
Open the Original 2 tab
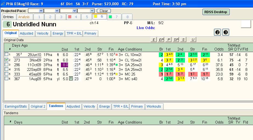tap(38, 107)
